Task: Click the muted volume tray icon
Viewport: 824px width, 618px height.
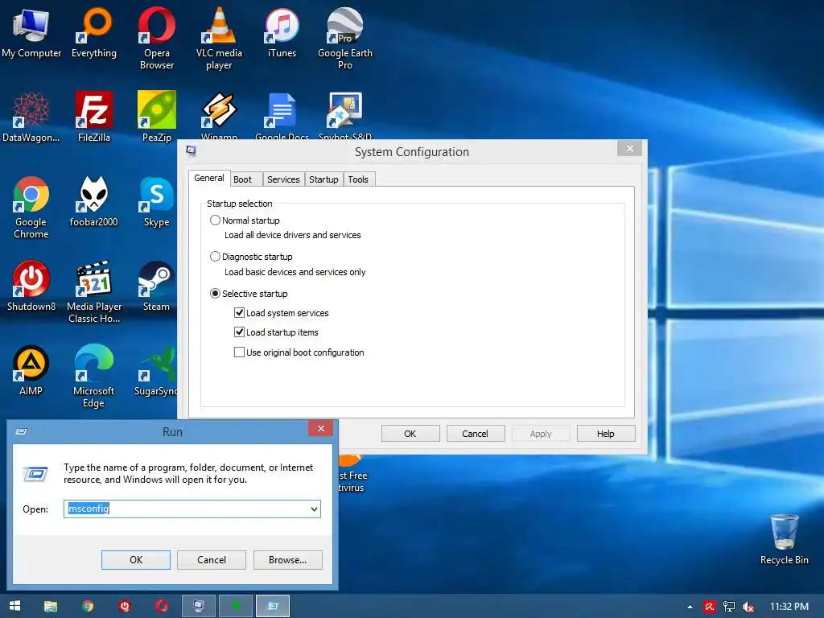Action: click(x=748, y=607)
